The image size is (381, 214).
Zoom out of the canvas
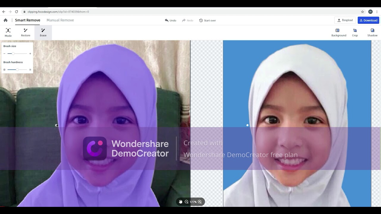click(186, 202)
